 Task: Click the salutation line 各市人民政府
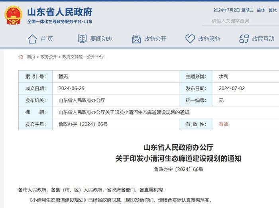(x=91, y=190)
